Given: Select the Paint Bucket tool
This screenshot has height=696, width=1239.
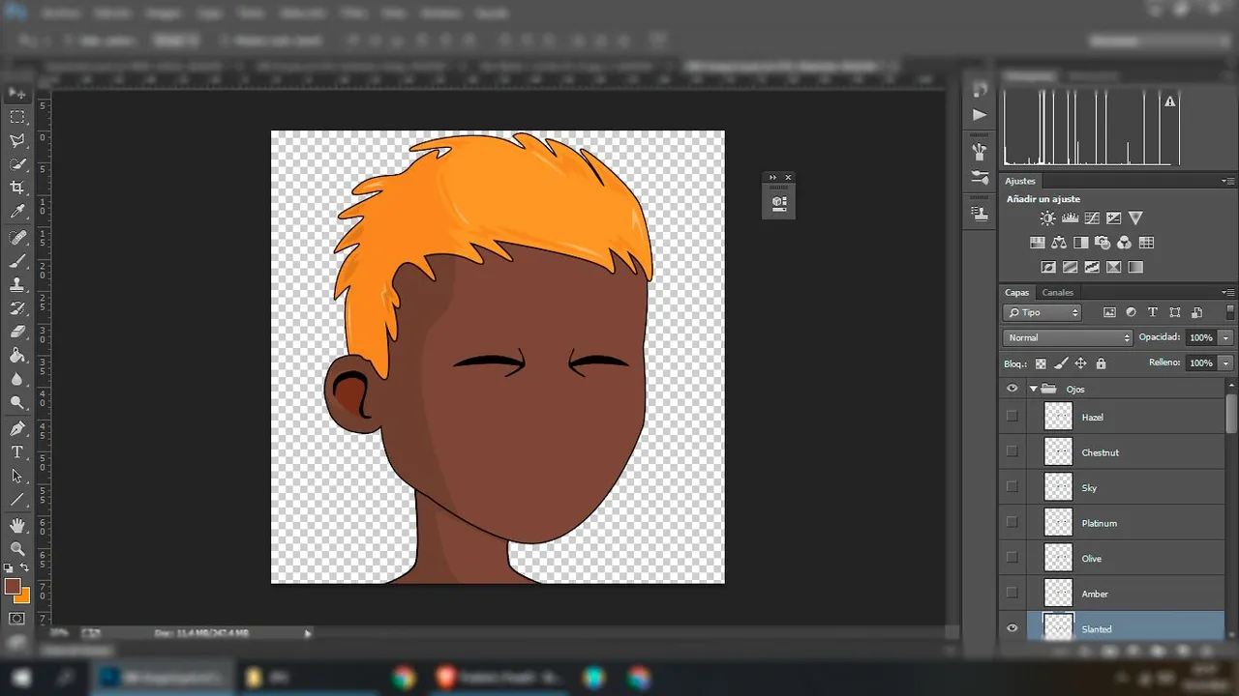Looking at the screenshot, I should [17, 356].
